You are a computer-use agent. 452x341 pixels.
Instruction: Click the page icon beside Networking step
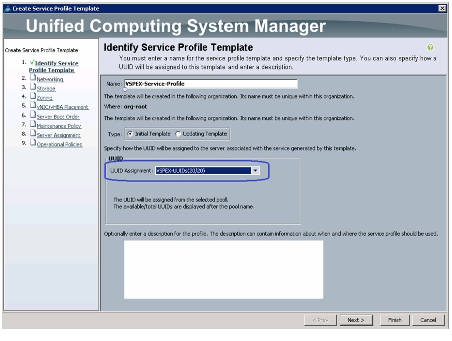33,78
